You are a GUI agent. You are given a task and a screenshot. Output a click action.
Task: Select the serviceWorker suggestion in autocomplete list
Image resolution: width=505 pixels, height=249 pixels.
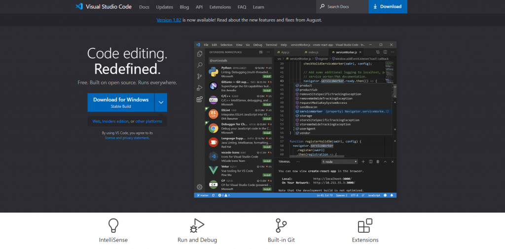point(344,112)
